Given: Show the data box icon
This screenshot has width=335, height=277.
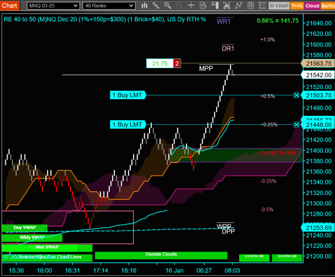Looking at the screenshot, I should (x=203, y=6).
